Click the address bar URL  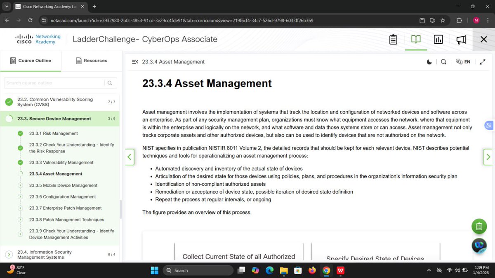pos(182,20)
